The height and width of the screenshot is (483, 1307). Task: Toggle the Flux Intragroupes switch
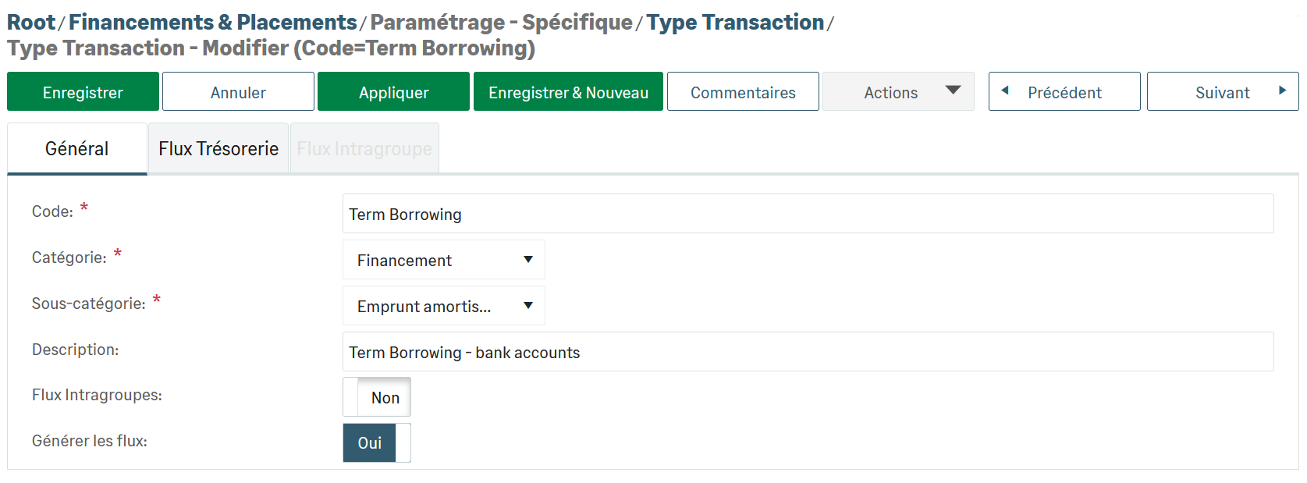pos(377,397)
